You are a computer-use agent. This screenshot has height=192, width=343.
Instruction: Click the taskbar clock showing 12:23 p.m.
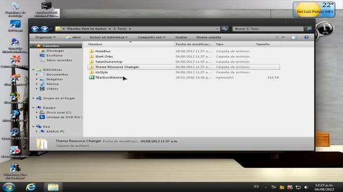point(324,187)
